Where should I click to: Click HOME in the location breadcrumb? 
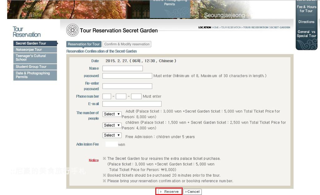pyautogui.click(x=215, y=27)
